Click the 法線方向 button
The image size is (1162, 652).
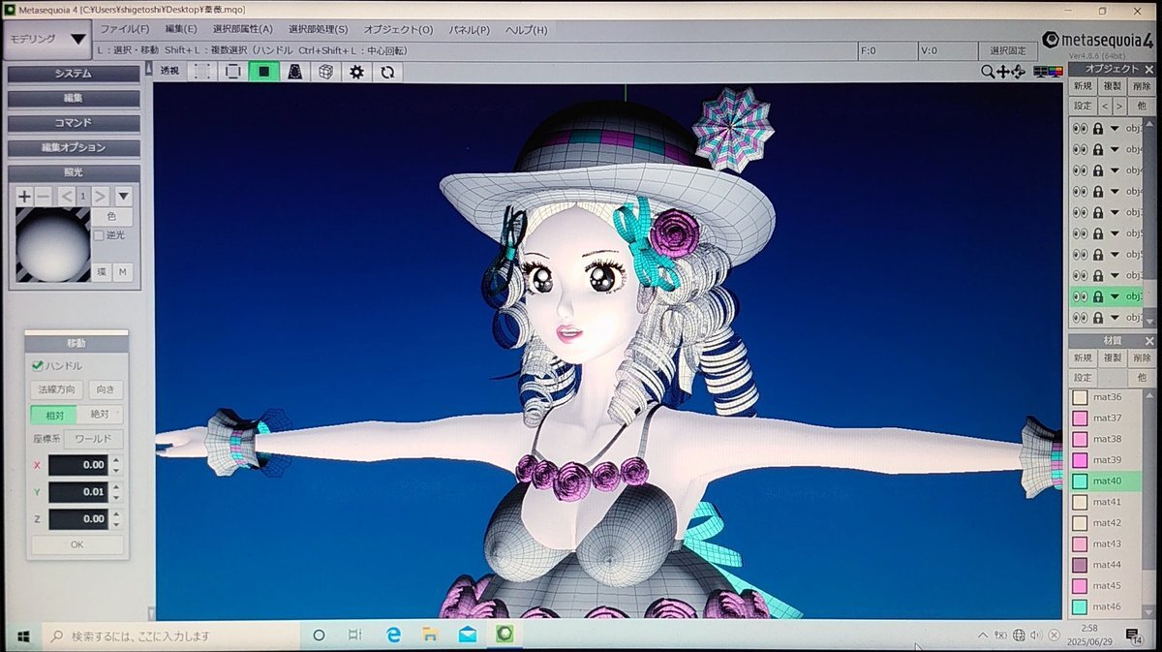pos(58,389)
